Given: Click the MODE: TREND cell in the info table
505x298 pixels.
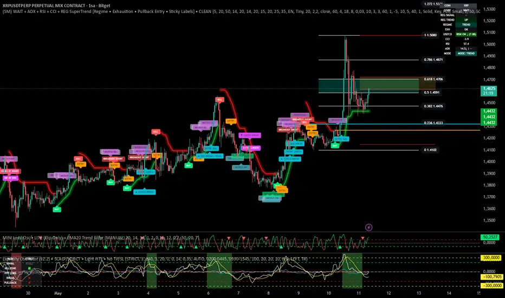Looking at the screenshot, I should point(466,54).
